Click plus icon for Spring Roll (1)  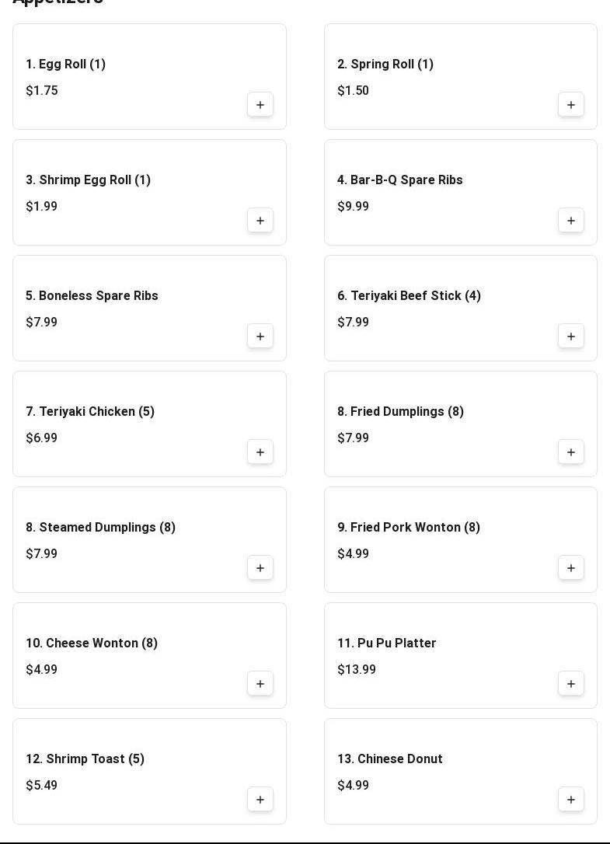571,105
